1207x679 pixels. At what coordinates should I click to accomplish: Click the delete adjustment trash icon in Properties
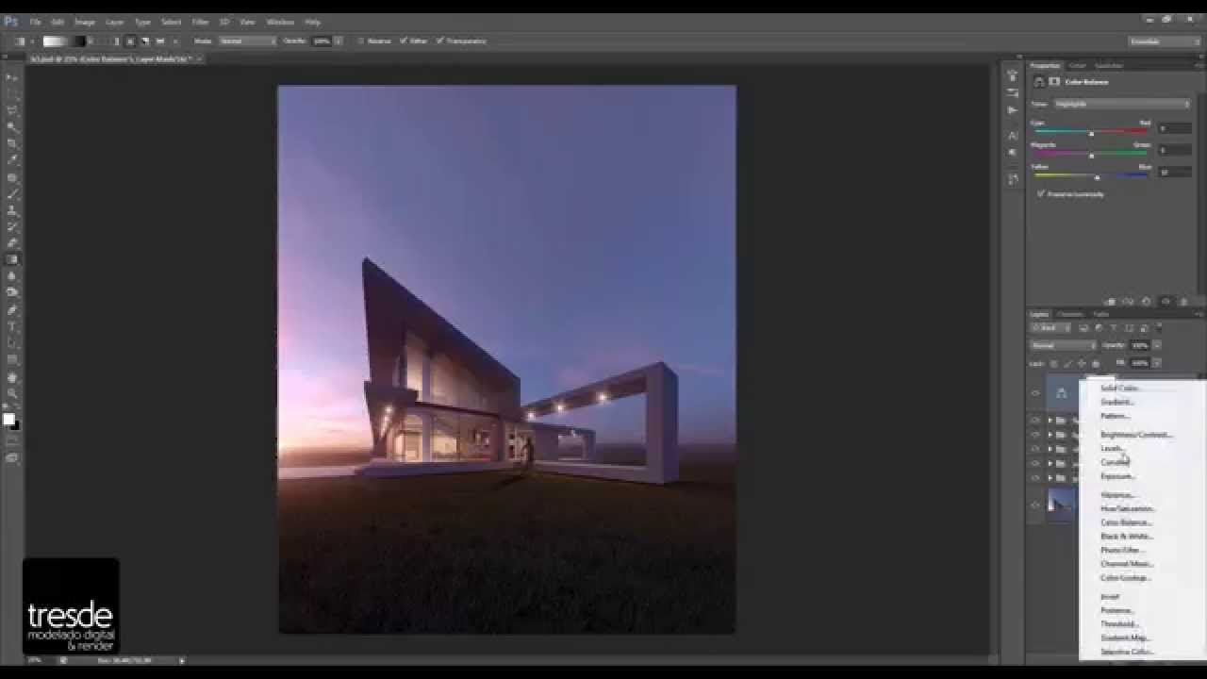pyautogui.click(x=1184, y=302)
